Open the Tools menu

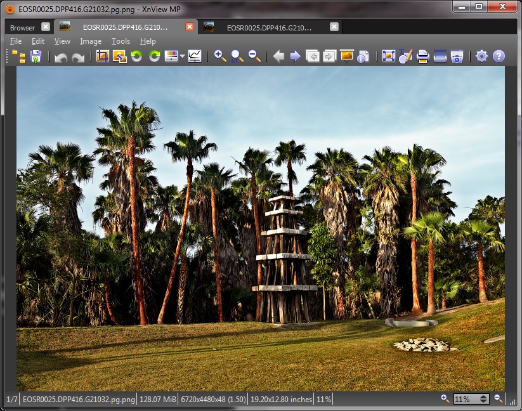121,41
